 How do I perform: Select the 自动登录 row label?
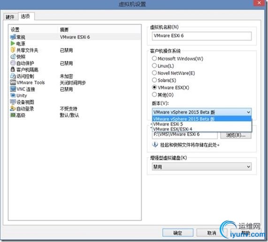(x=25, y=109)
